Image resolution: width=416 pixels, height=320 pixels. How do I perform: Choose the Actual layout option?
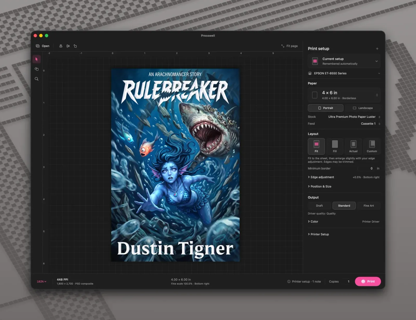point(353,146)
